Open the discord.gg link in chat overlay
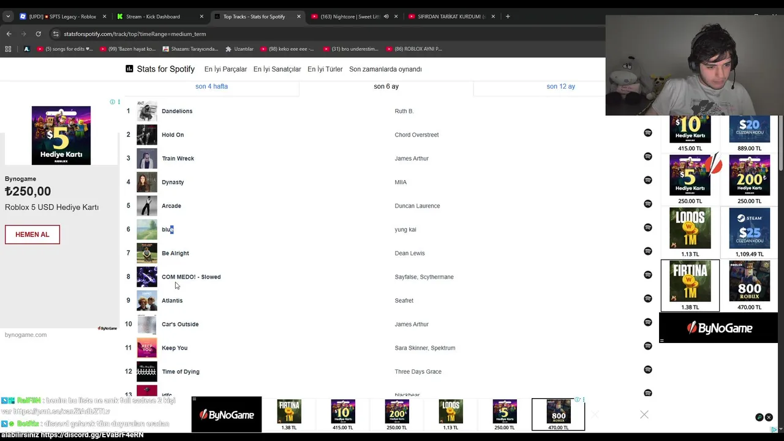784x441 pixels. (92, 435)
